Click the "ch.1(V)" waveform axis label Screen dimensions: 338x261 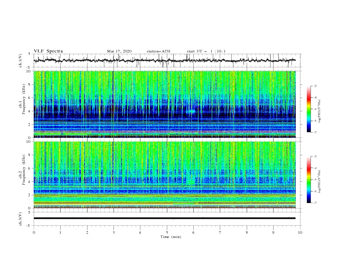pyautogui.click(x=20, y=61)
